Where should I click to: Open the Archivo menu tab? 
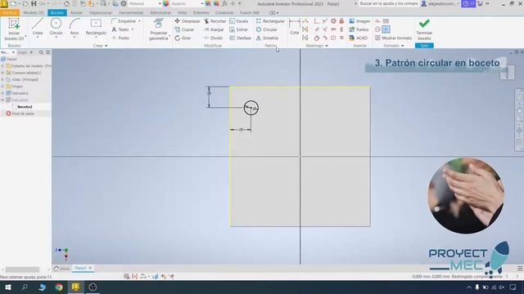tap(10, 13)
